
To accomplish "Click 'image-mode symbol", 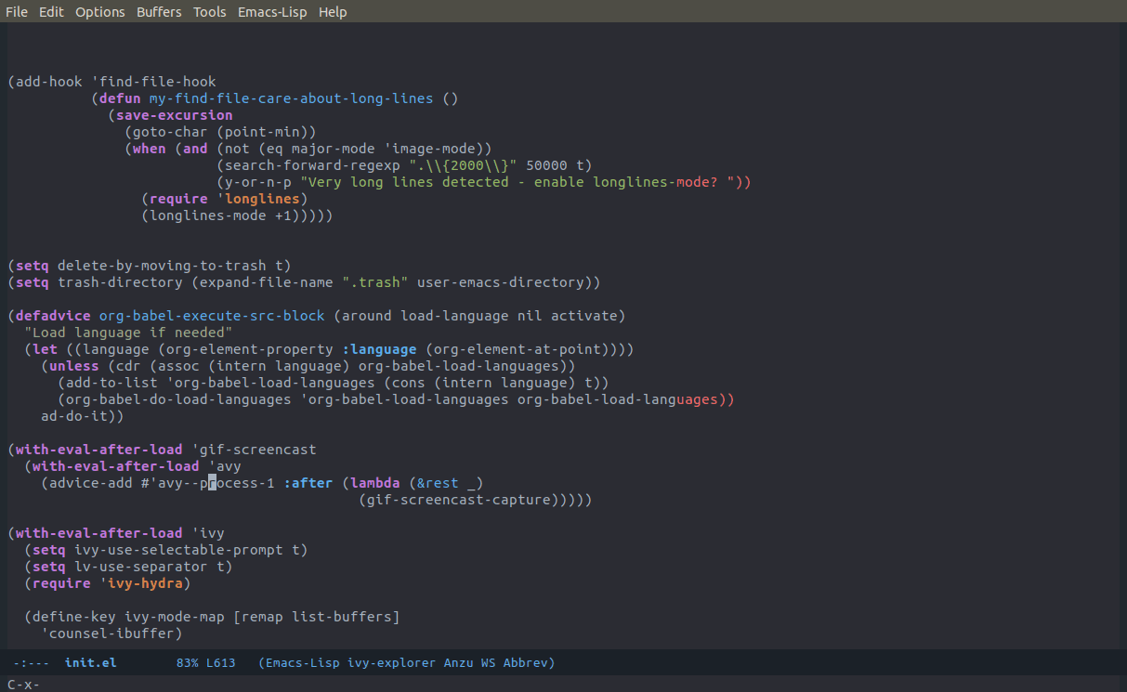I will [436, 149].
